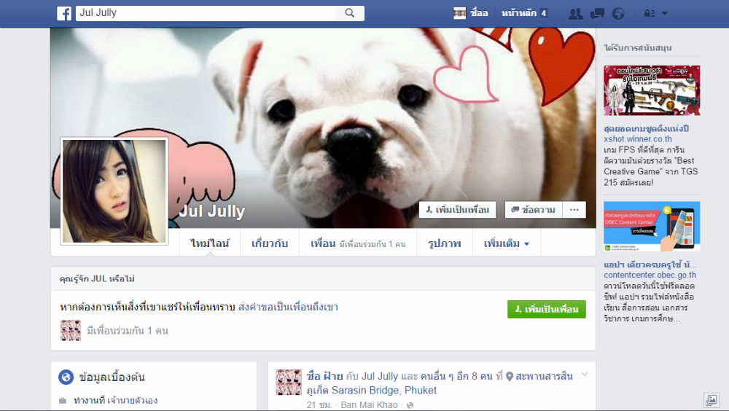
Task: Expand the post options chevron
Action: 584,375
